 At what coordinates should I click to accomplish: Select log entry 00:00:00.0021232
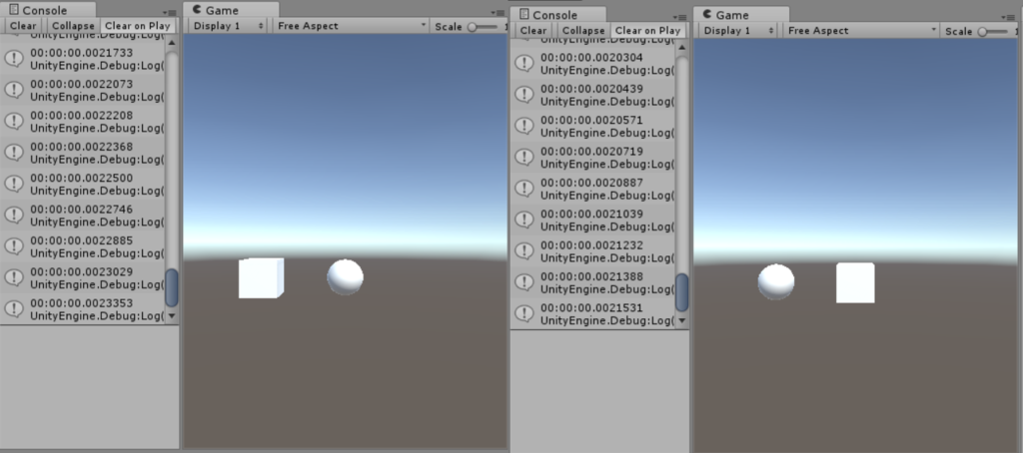[x=593, y=250]
